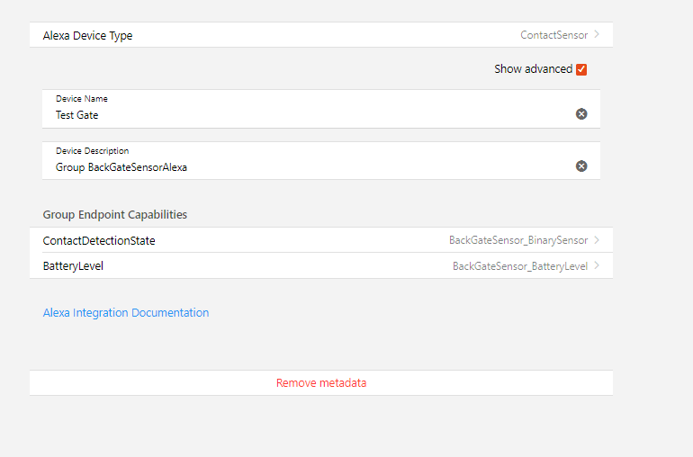The width and height of the screenshot is (693, 457).
Task: Open Alexa Integration Documentation link
Action: (126, 313)
